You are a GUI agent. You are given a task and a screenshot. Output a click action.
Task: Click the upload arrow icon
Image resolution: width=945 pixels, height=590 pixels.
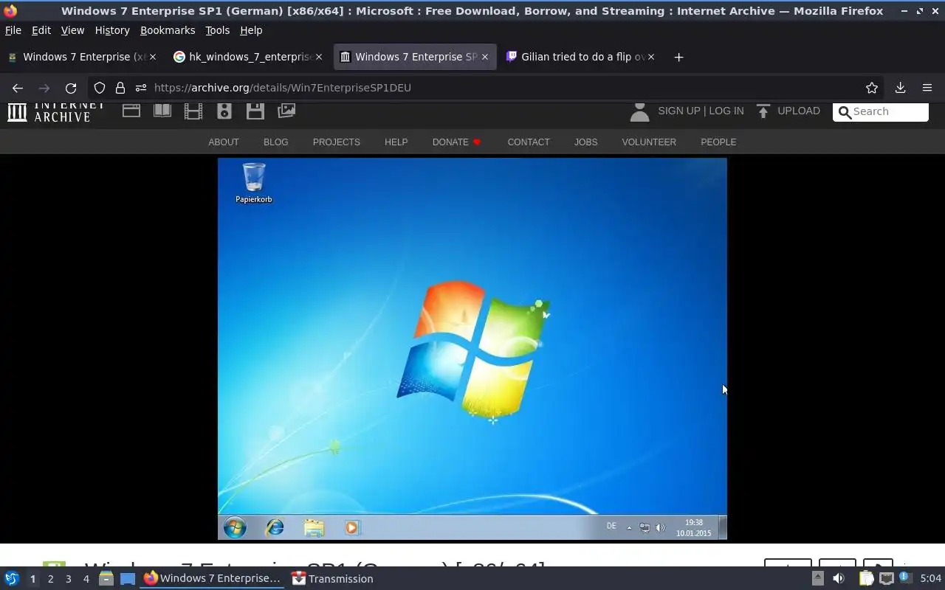point(763,111)
